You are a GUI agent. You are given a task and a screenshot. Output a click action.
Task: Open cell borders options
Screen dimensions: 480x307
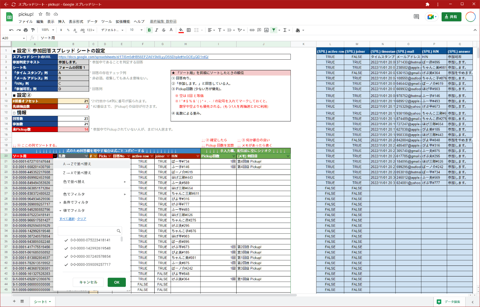pos(189,30)
